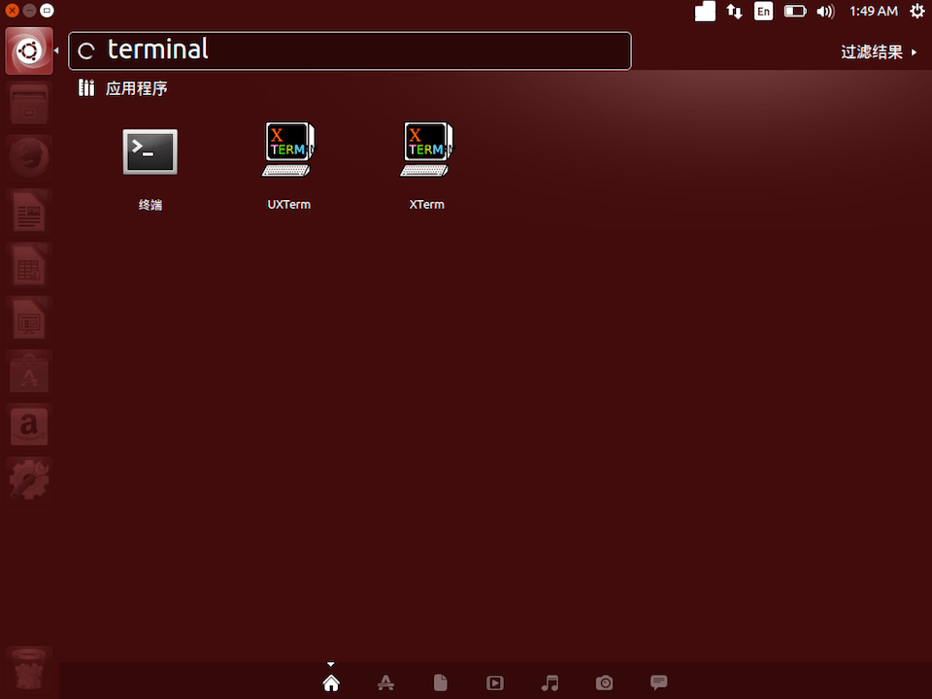Collapse the Dash with the left arrow chevron
Viewport: 932px width, 699px height.
tap(55, 50)
